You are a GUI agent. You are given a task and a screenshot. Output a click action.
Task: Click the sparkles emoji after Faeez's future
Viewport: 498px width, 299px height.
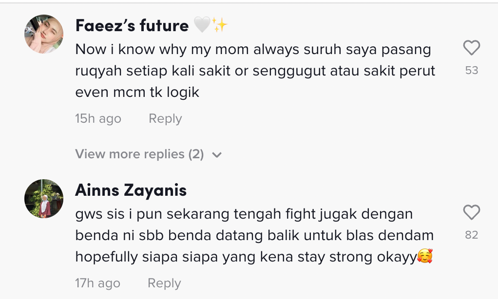(x=219, y=25)
